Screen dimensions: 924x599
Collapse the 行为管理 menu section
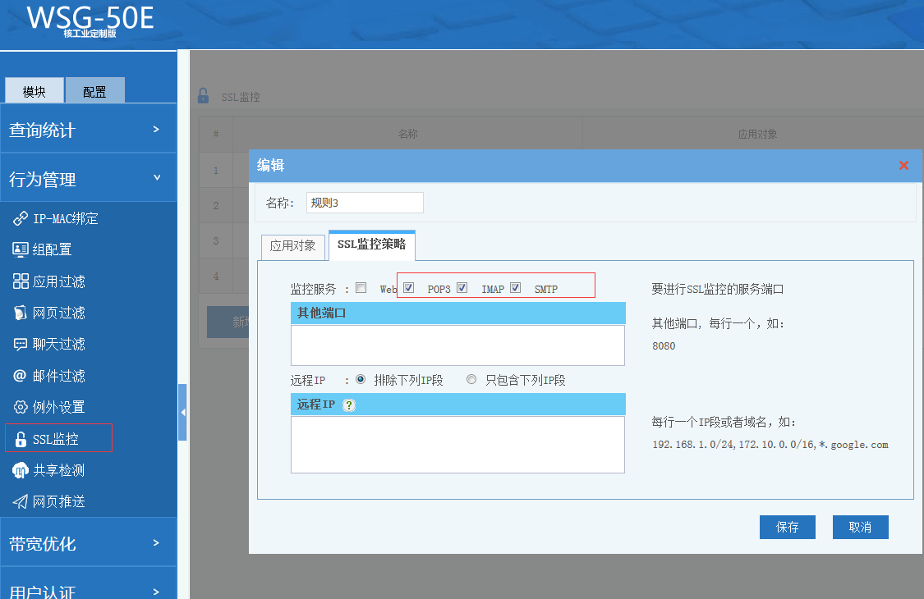88,179
